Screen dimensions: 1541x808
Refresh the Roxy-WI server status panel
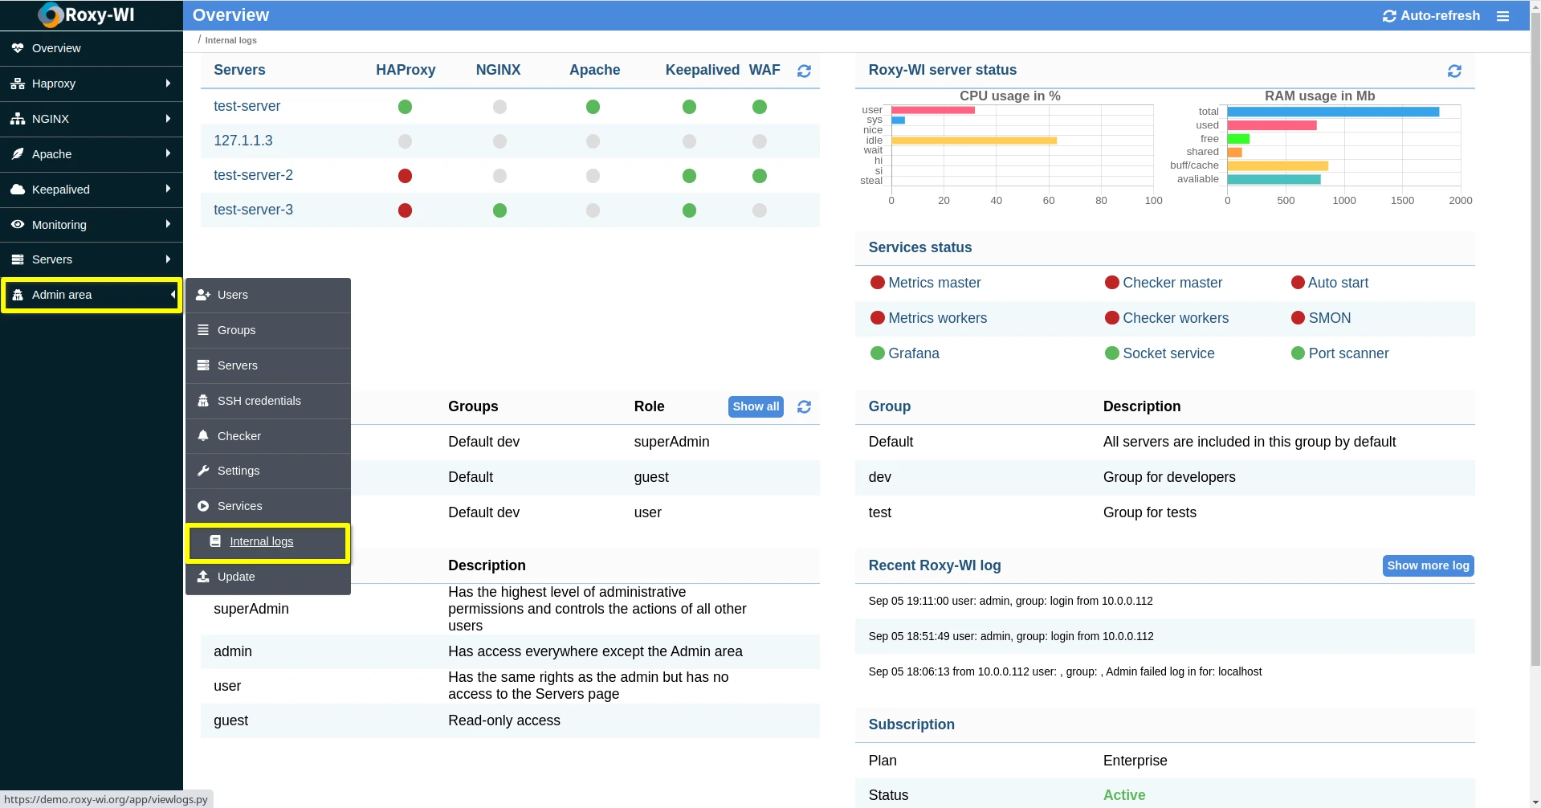[1453, 71]
